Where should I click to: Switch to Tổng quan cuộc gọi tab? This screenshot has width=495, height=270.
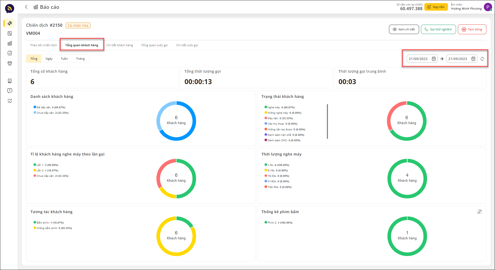(154, 45)
